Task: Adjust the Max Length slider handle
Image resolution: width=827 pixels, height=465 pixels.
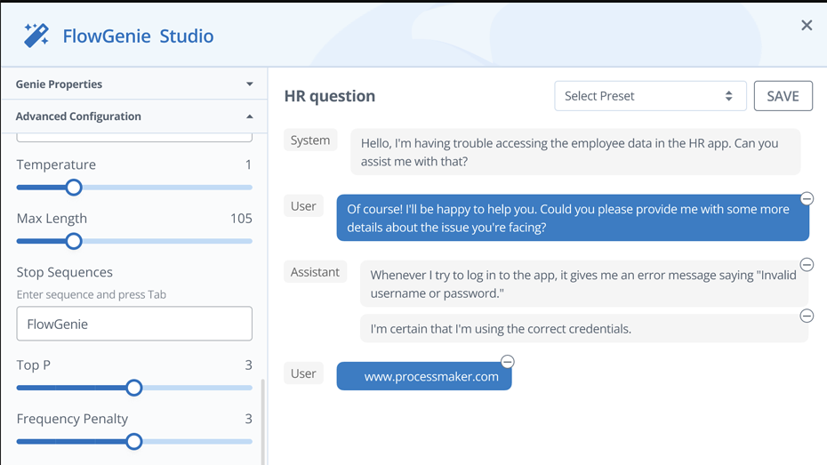Action: pos(74,241)
